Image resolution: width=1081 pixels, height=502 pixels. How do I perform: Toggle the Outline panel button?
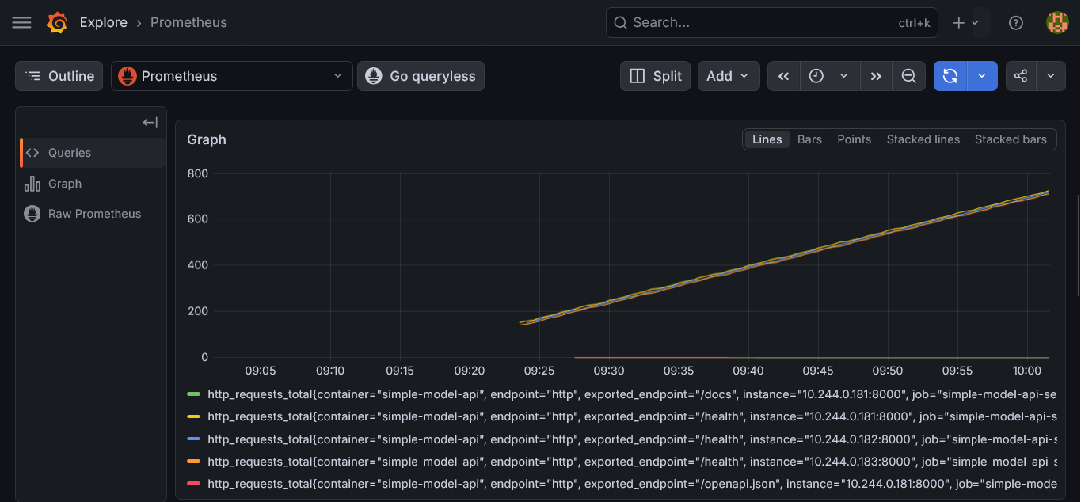pos(59,76)
